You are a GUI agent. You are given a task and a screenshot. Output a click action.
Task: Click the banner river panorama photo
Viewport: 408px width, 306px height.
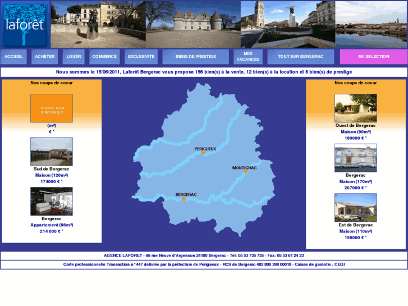[371, 25]
